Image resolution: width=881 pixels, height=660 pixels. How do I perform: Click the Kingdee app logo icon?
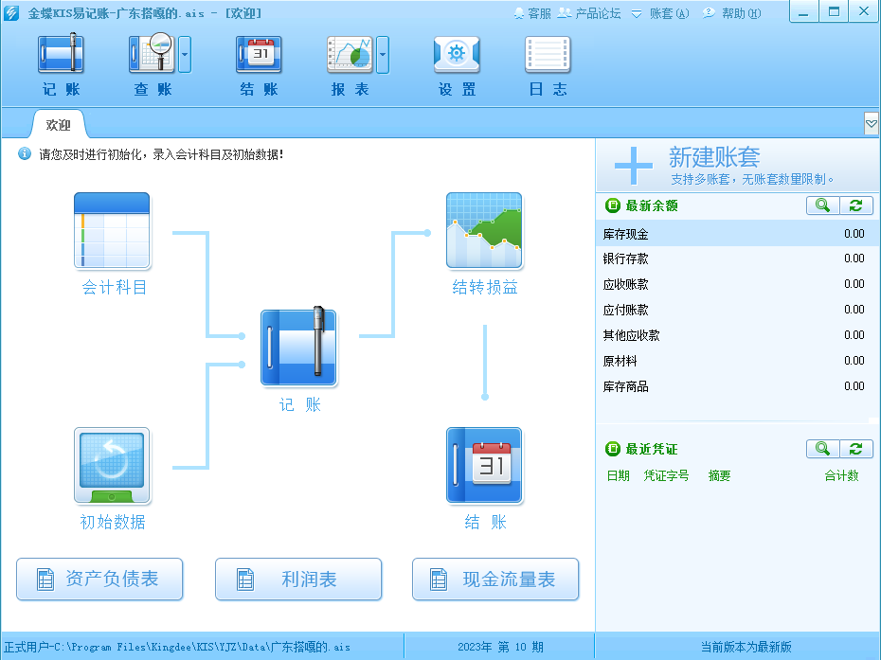(x=11, y=13)
